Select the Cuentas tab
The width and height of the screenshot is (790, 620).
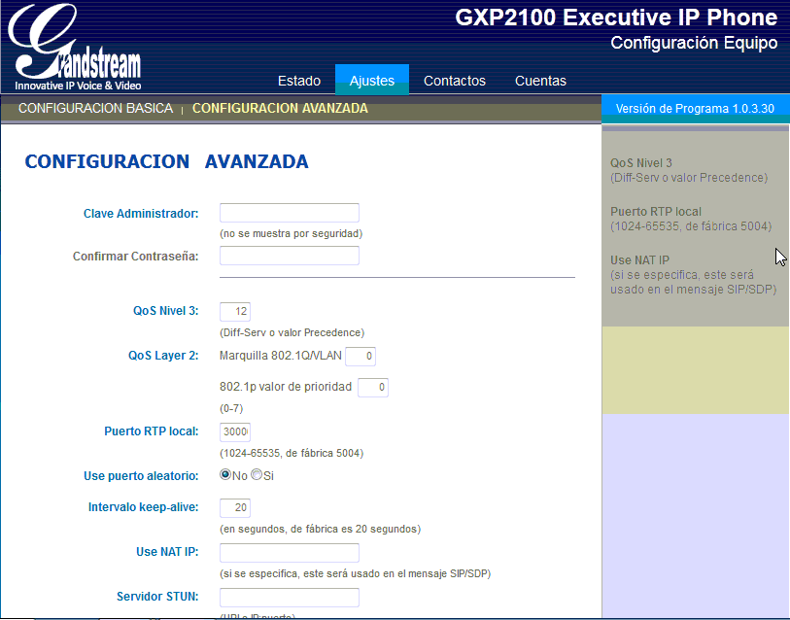540,81
